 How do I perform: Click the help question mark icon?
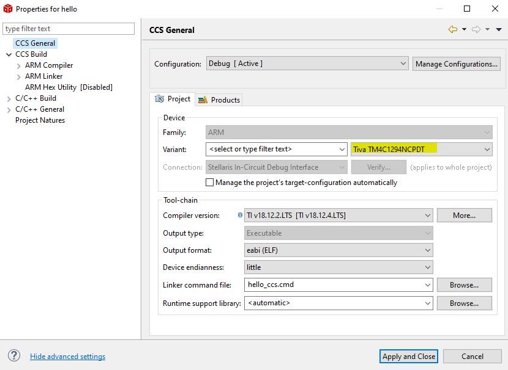(13, 357)
